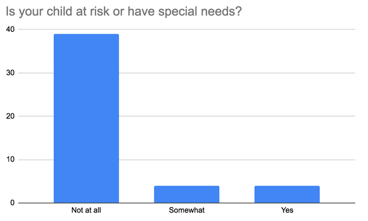Select the 'Yes' bar
Screen dimensions: 368x221
coord(287,195)
